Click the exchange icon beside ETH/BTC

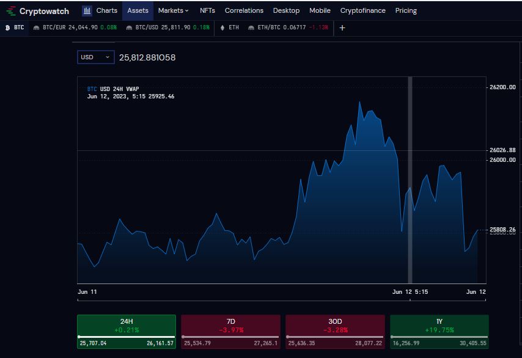coord(251,27)
